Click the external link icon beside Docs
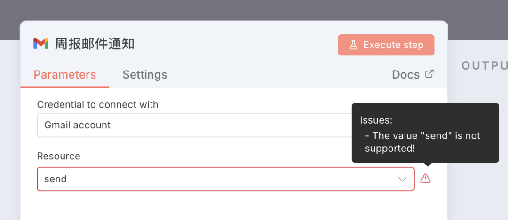The width and height of the screenshot is (508, 220). pyautogui.click(x=429, y=74)
